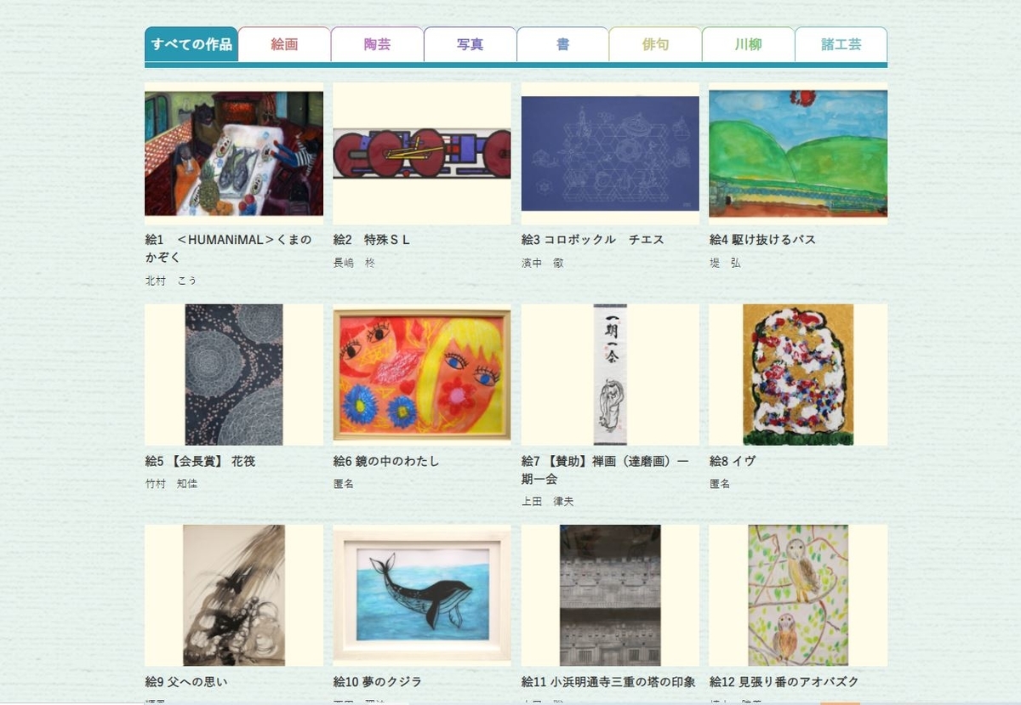Click the 絵11 小浜明通寺三重の塔の印象 title link
The image size is (1021, 705).
(x=608, y=682)
